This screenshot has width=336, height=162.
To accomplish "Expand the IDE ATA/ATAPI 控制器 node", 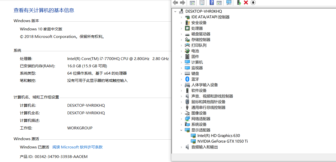I will [181, 17].
